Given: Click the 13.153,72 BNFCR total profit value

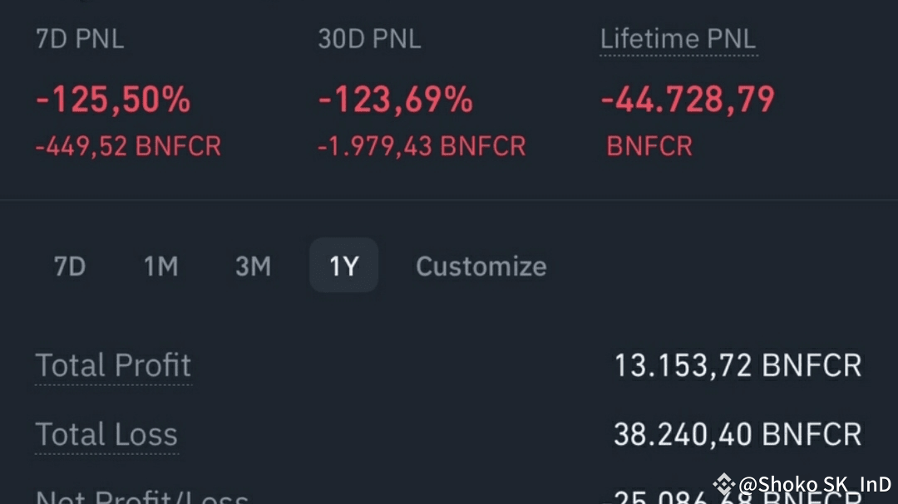Looking at the screenshot, I should click(x=738, y=365).
